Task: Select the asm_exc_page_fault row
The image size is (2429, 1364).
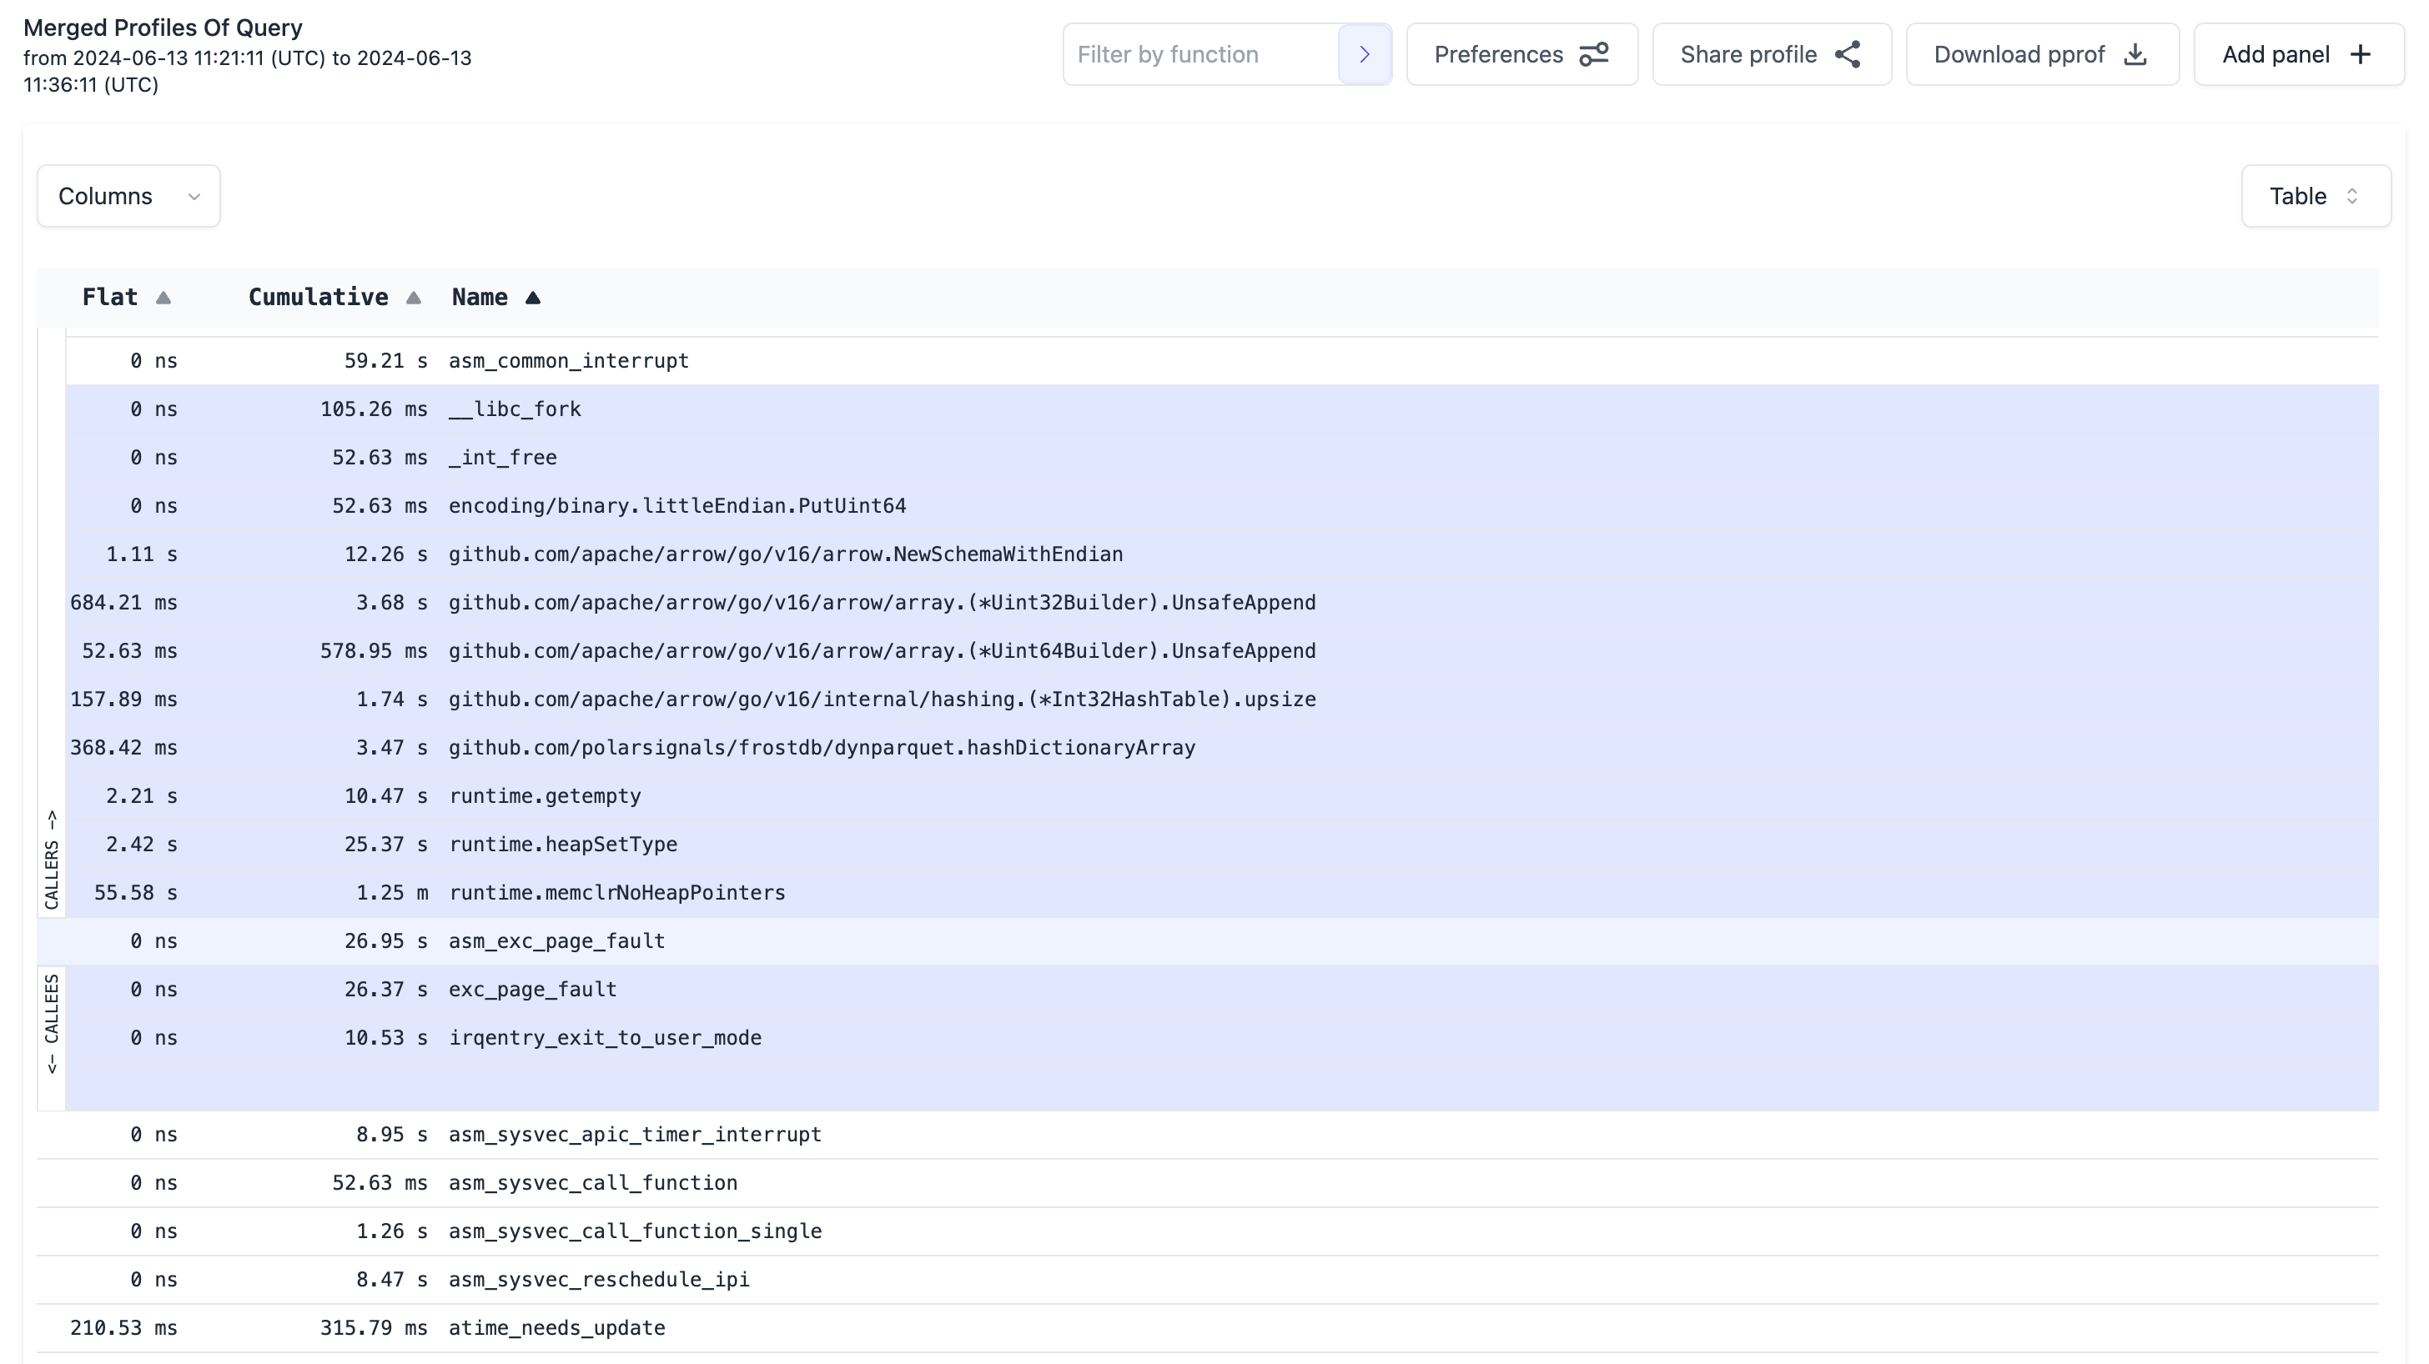Action: tap(1207, 941)
